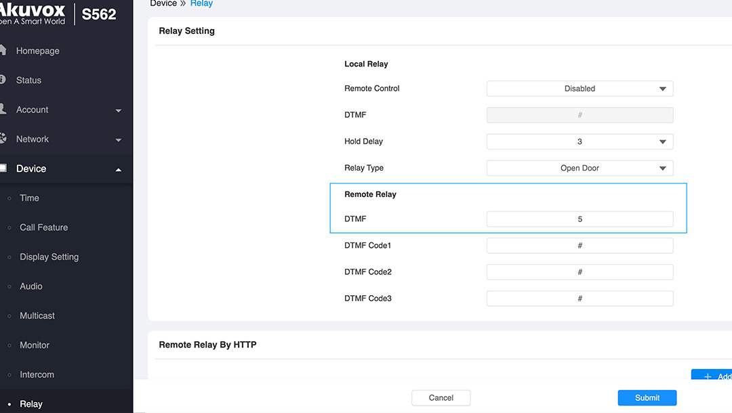Click the Network globe icon

pyautogui.click(x=3, y=139)
